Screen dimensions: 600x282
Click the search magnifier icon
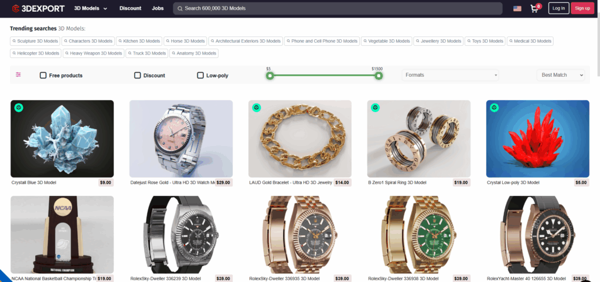pos(179,9)
